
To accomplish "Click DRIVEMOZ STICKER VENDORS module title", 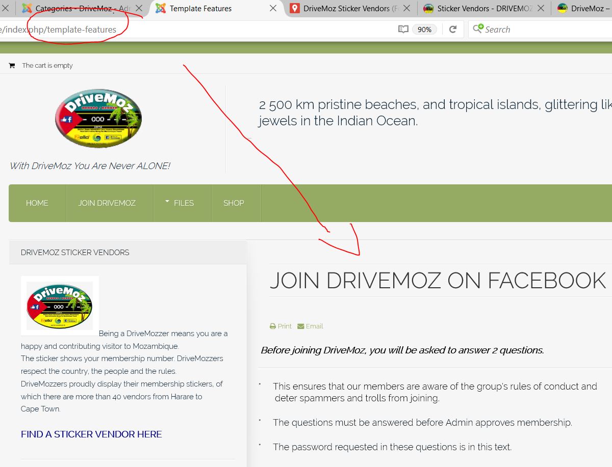I will (75, 253).
